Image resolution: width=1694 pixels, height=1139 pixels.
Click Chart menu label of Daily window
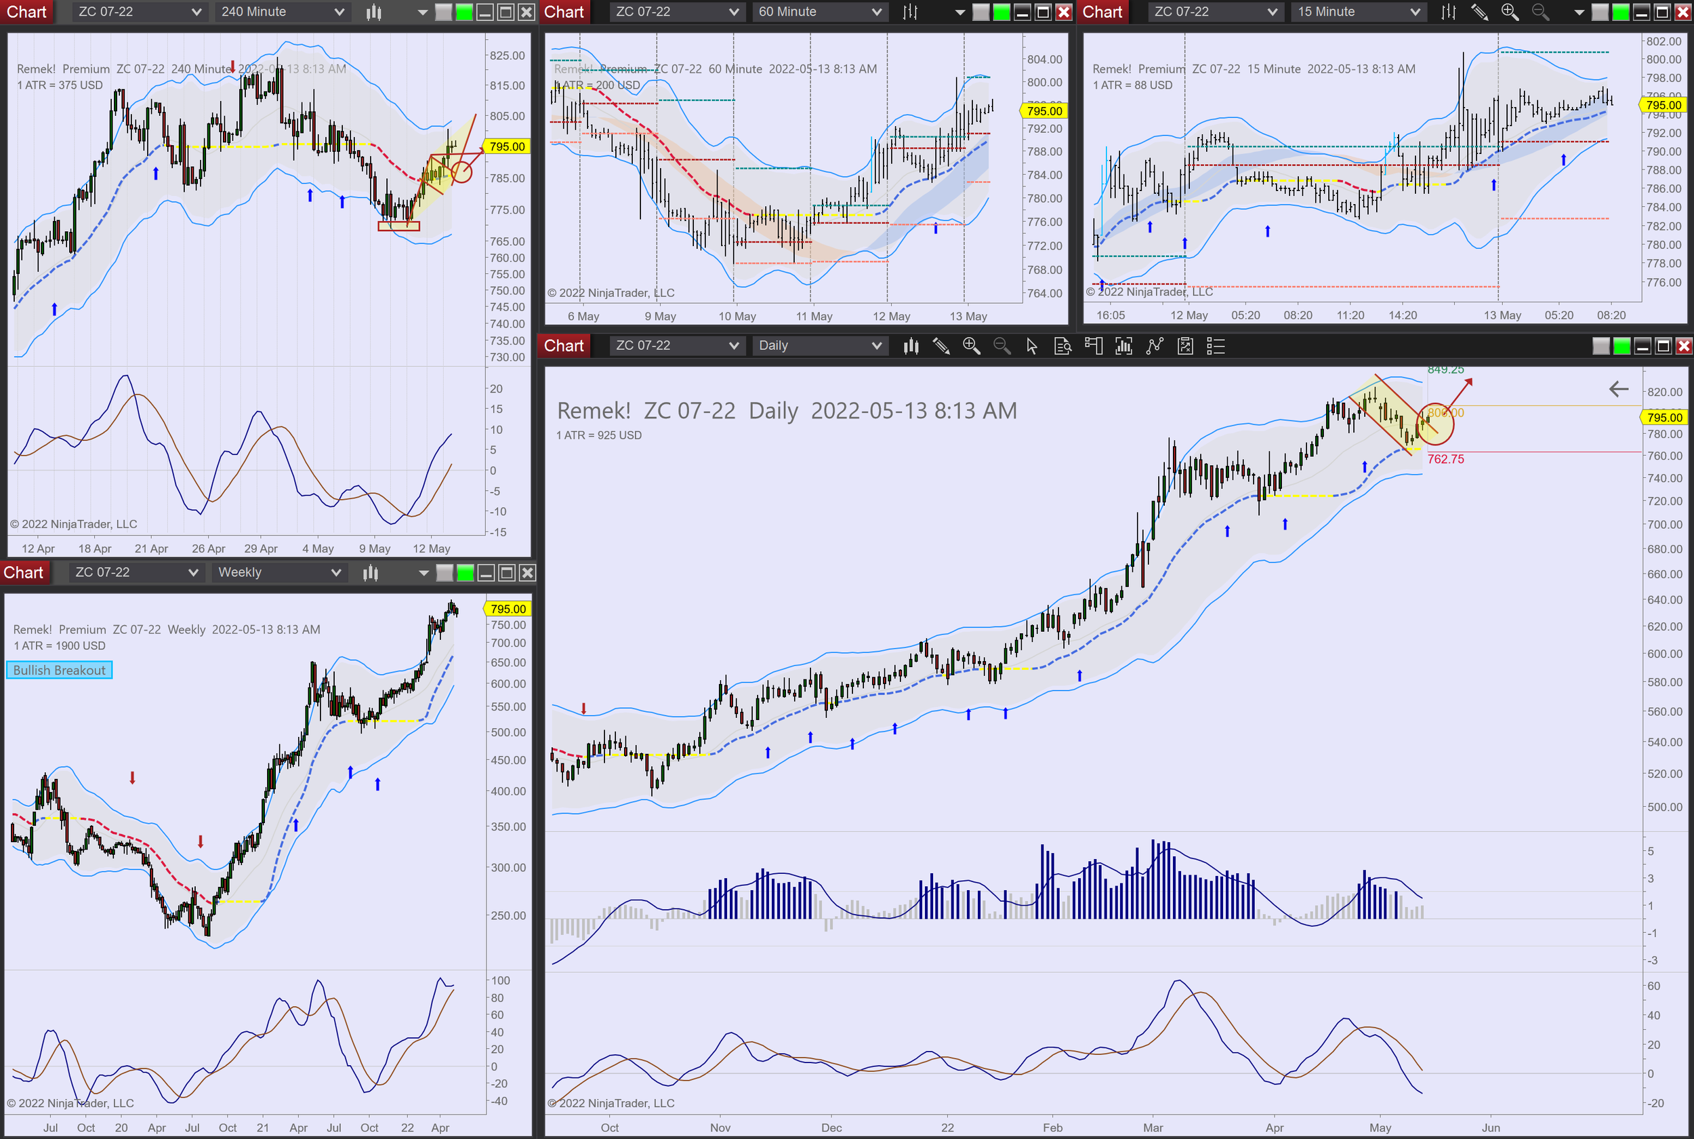pyautogui.click(x=563, y=346)
